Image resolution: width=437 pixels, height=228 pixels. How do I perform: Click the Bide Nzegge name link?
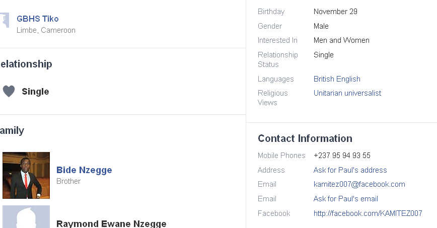[x=84, y=170]
